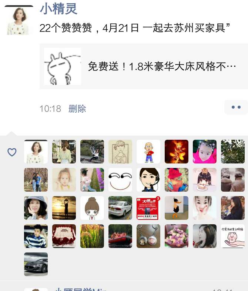Open the black duck cartoon avatar
Screen dimensions: 248x291
click(x=177, y=208)
